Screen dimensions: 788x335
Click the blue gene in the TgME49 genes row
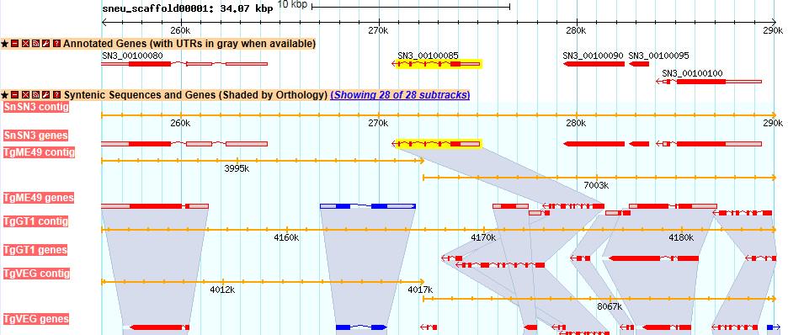coord(368,206)
